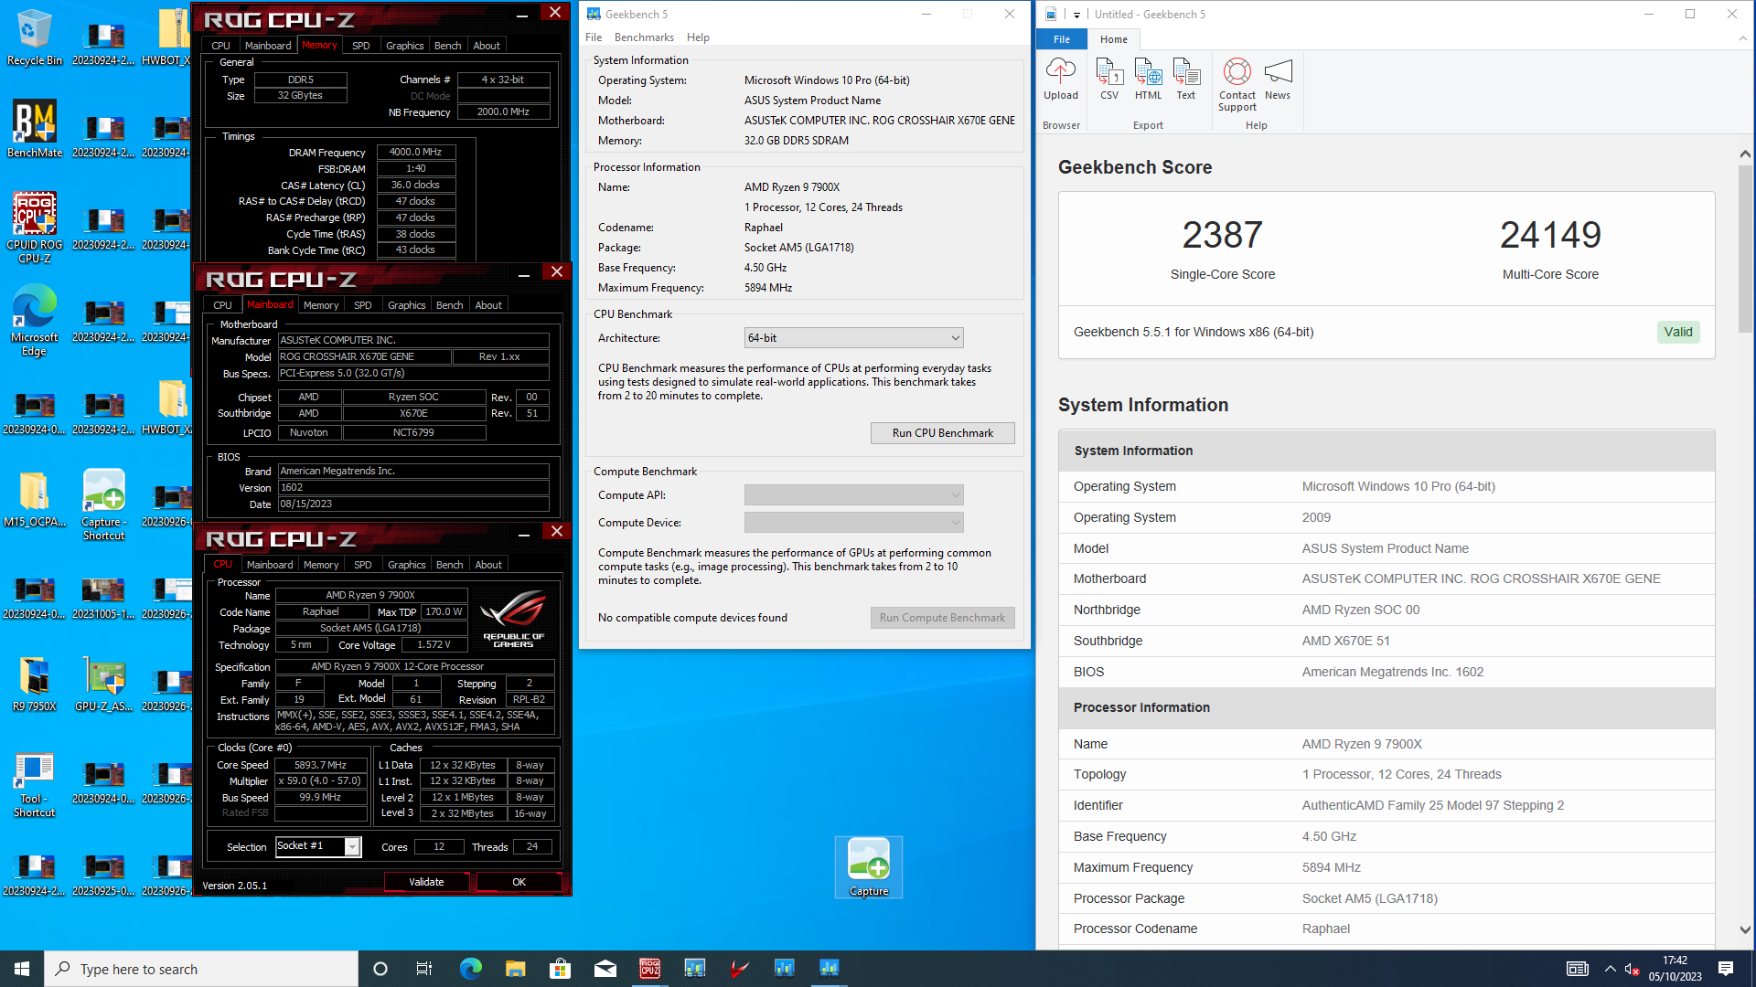
Task: Click OK in CPU-Z window
Action: pyautogui.click(x=519, y=882)
